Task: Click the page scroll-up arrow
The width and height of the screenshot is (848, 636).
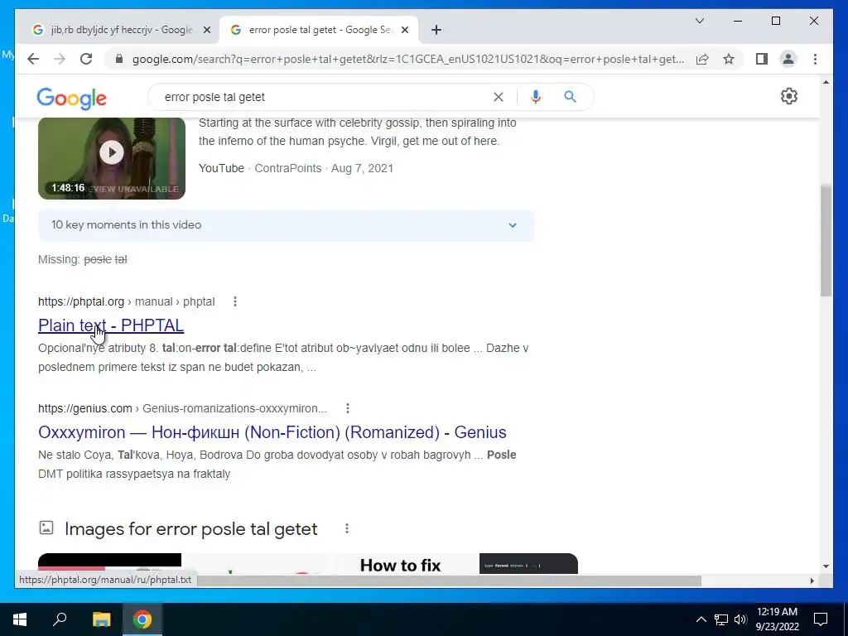Action: [826, 82]
